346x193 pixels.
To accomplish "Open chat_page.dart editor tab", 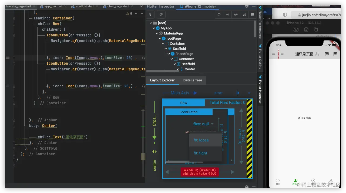I will point(118,6).
